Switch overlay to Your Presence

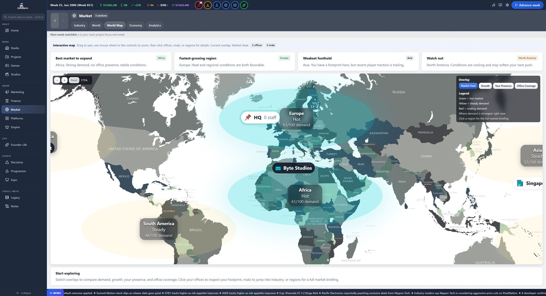[503, 86]
